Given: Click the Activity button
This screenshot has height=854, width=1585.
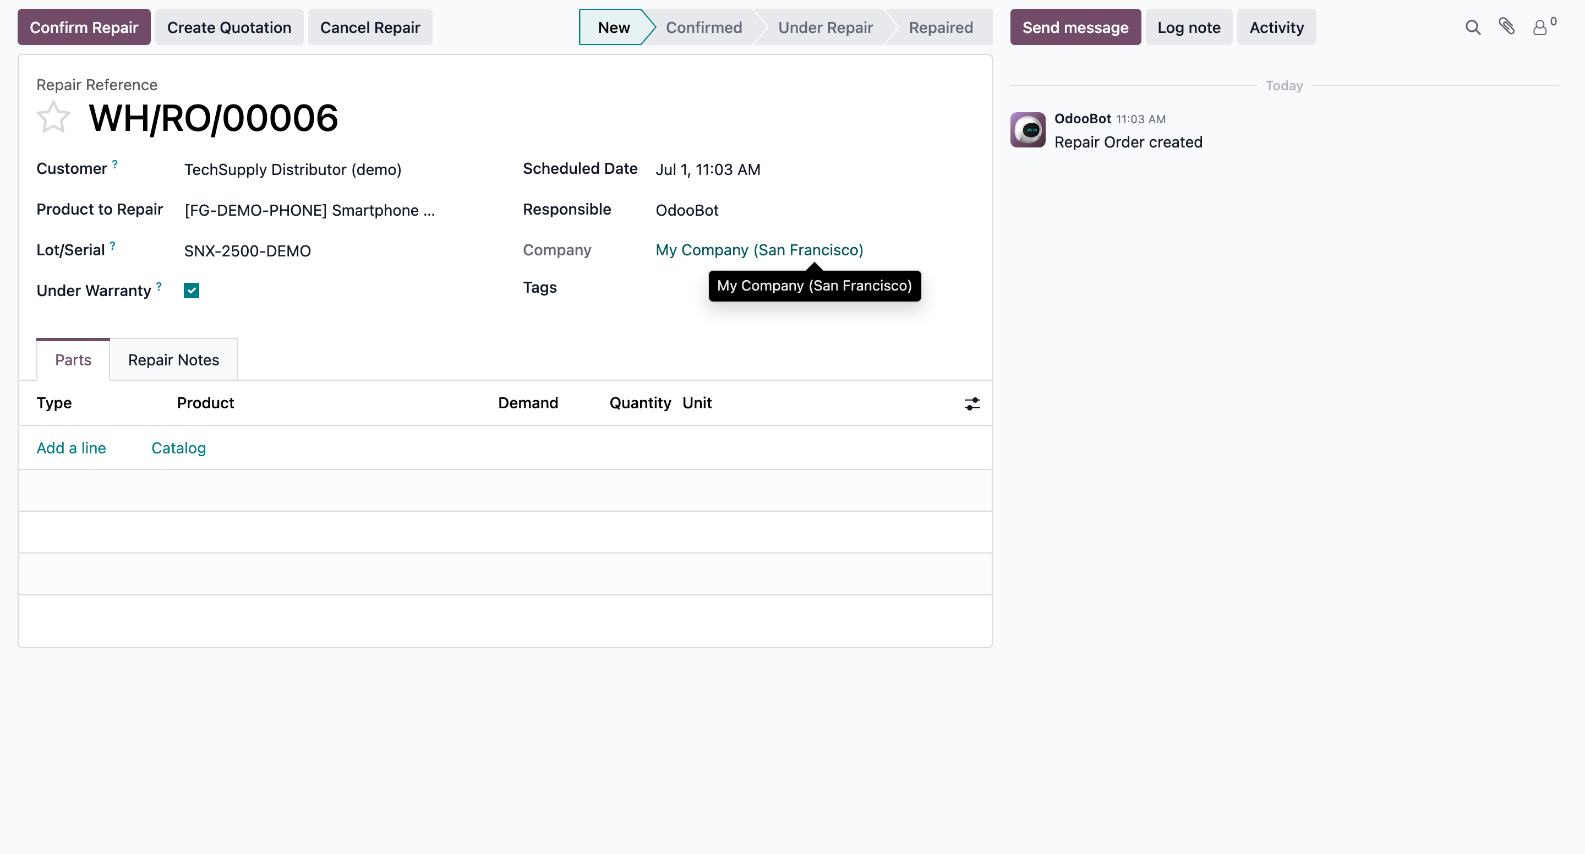Looking at the screenshot, I should 1276,27.
